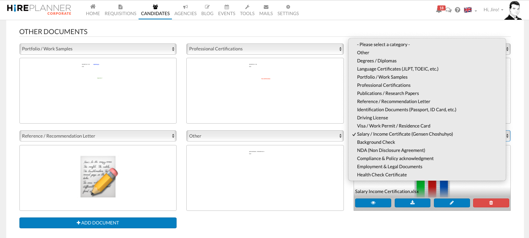Select Background Check from category list

376,142
